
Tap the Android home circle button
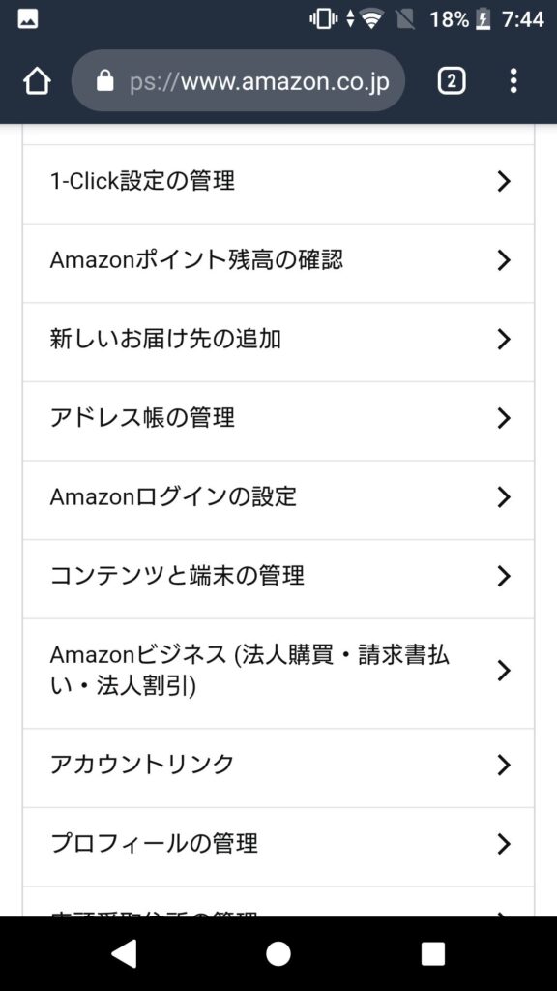click(278, 953)
